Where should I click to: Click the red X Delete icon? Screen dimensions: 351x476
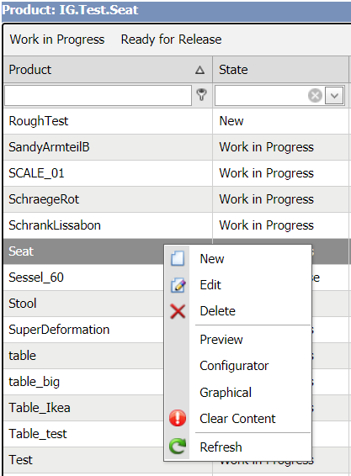pos(178,311)
